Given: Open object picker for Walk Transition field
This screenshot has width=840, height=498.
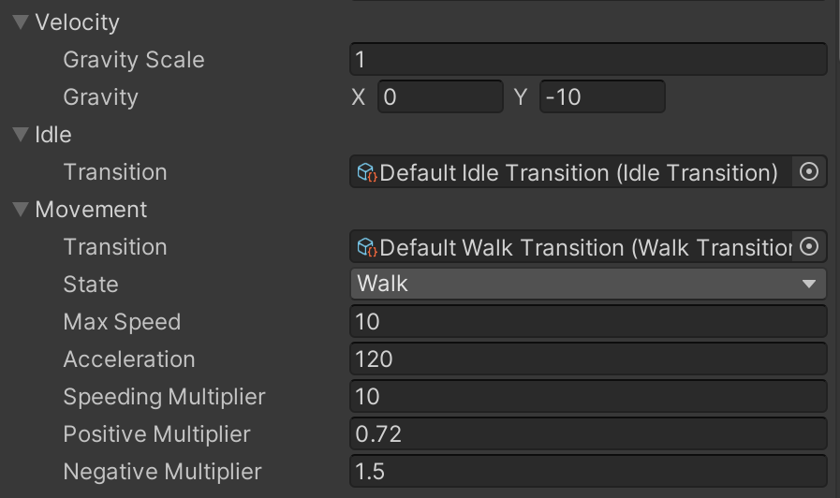Looking at the screenshot, I should [x=809, y=247].
